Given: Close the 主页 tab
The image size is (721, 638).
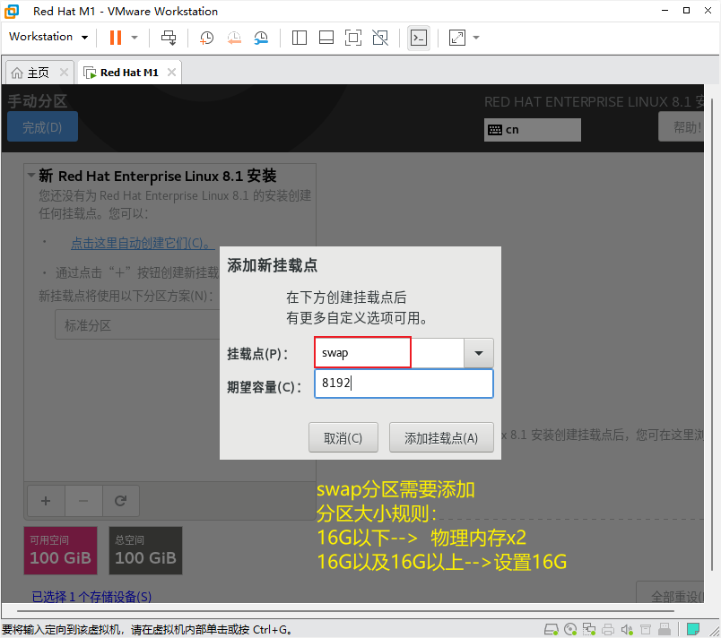Looking at the screenshot, I should tap(64, 72).
